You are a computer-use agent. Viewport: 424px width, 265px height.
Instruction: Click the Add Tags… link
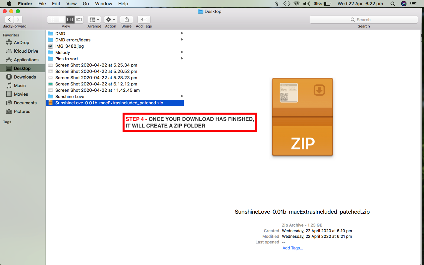click(292, 248)
